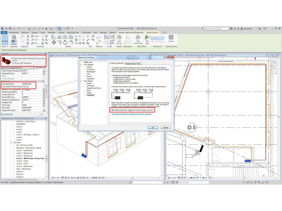Click the pump type preview thumbnail

pos(6,61)
